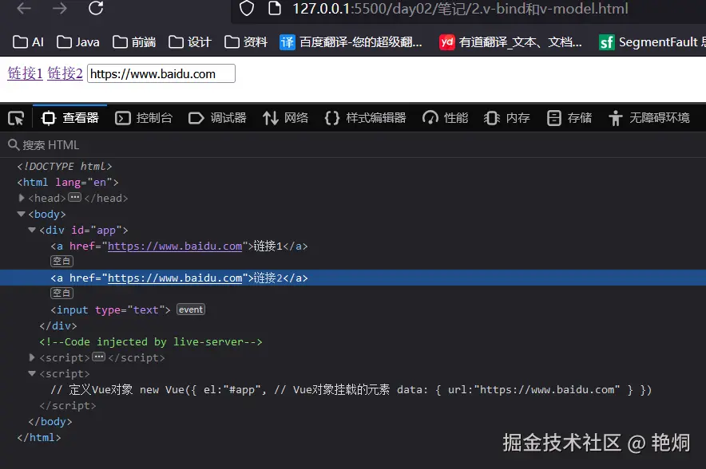Click the text input with baidu URL

point(161,73)
